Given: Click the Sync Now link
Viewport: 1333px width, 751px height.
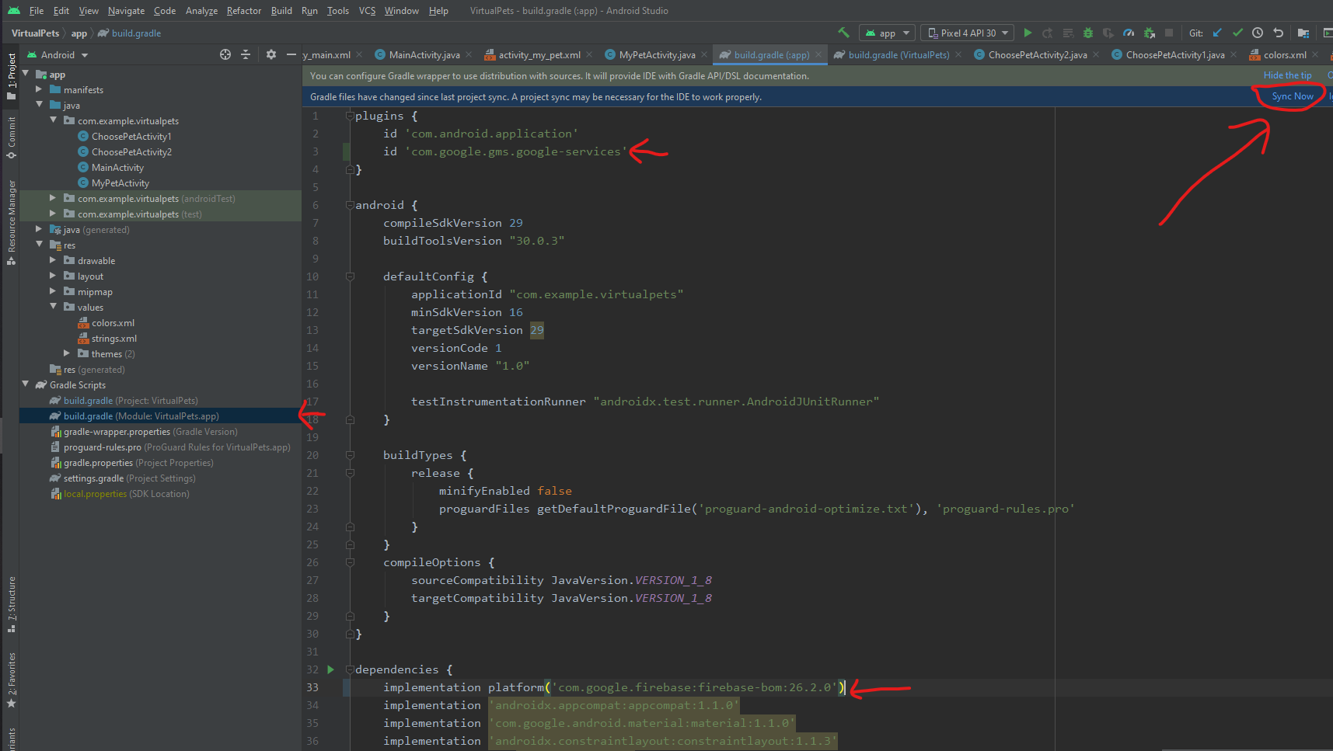Looking at the screenshot, I should tap(1292, 96).
